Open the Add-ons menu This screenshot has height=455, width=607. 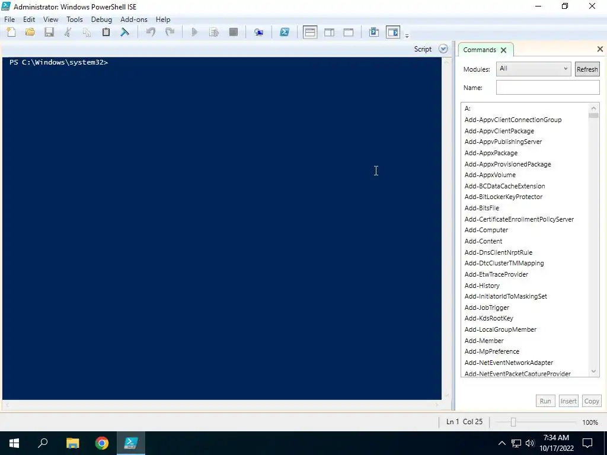point(133,20)
